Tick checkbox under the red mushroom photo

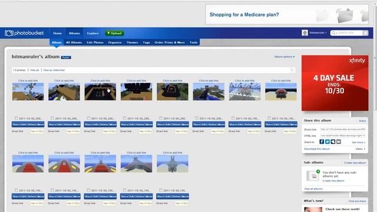(x=269, y=118)
